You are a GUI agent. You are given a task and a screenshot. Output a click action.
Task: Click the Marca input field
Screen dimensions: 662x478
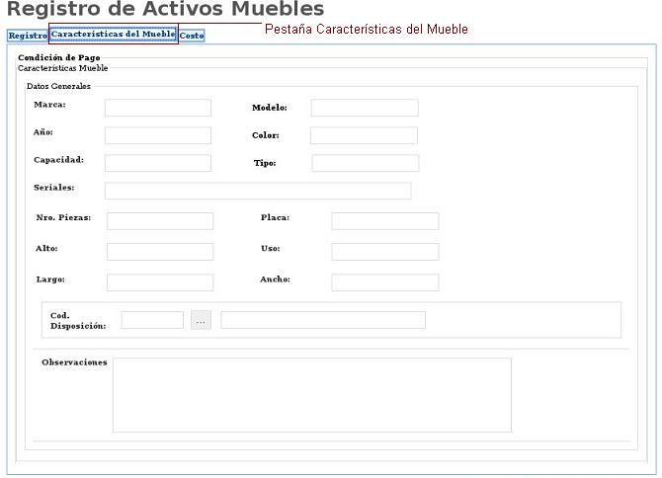pyautogui.click(x=158, y=108)
